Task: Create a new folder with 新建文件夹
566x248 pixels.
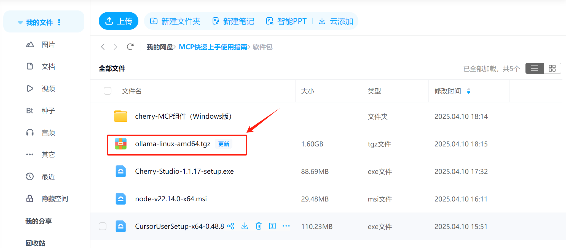Action: point(175,21)
